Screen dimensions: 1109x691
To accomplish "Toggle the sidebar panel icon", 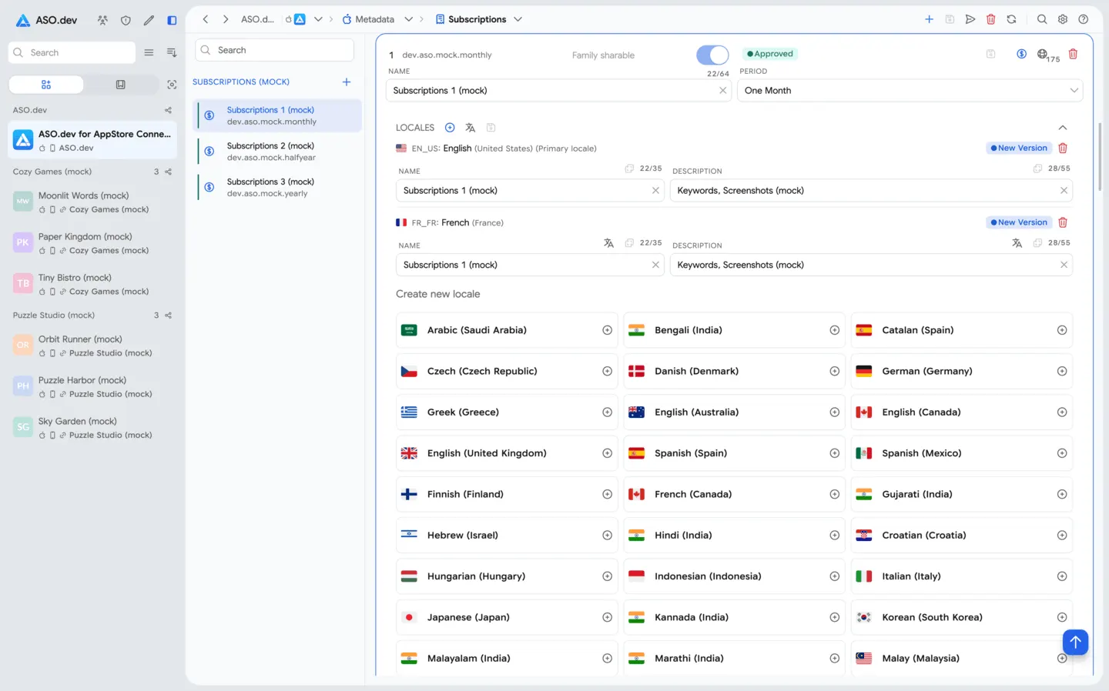I will tap(172, 21).
